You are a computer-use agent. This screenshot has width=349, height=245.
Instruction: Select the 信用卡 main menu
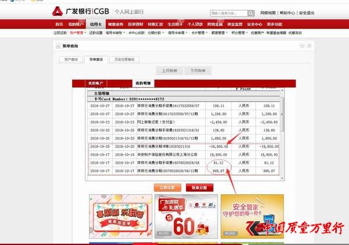(96, 24)
